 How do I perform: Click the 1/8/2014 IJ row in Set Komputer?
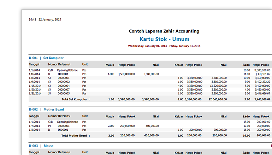150,74
